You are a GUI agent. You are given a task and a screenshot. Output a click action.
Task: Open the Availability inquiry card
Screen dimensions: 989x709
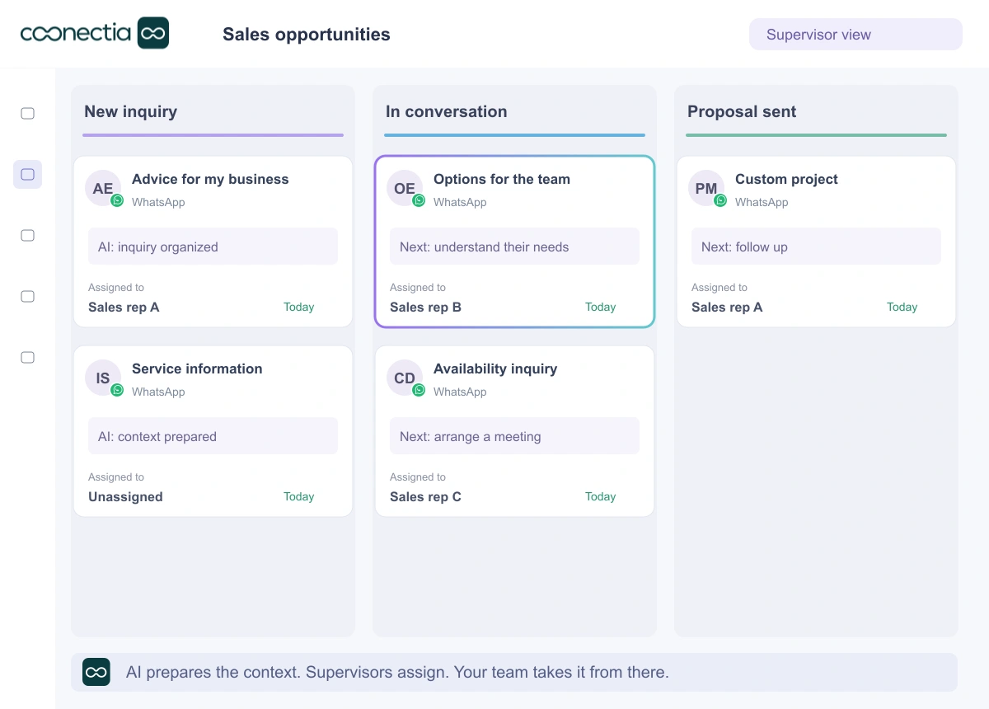pos(514,431)
